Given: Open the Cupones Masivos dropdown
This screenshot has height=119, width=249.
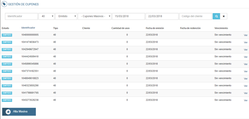Looking at the screenshot, I should (95, 16).
